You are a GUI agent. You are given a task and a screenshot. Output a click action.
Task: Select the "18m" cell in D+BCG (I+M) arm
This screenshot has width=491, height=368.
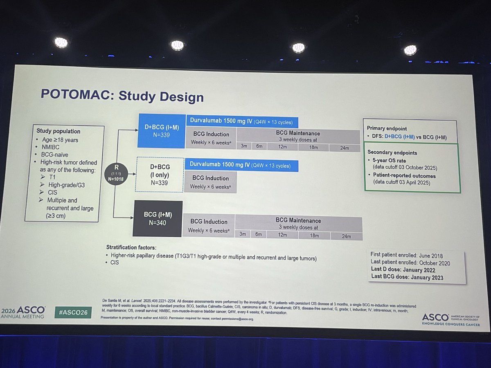[x=314, y=148]
